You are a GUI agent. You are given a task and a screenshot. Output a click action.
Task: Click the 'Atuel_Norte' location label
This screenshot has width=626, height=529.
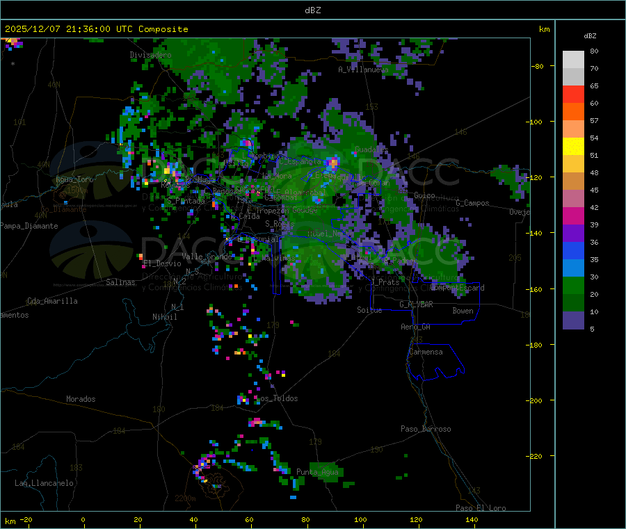click(330, 234)
